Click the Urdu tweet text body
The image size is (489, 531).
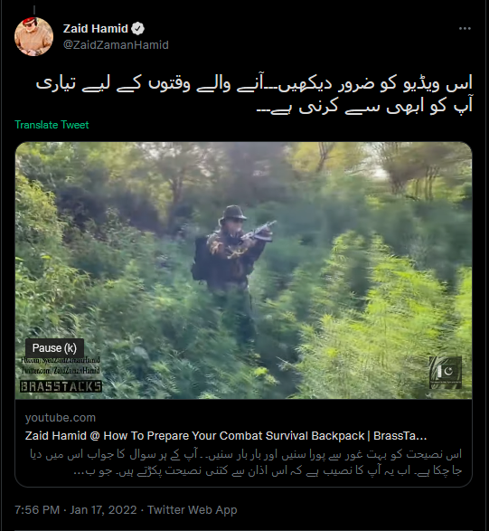(x=254, y=95)
